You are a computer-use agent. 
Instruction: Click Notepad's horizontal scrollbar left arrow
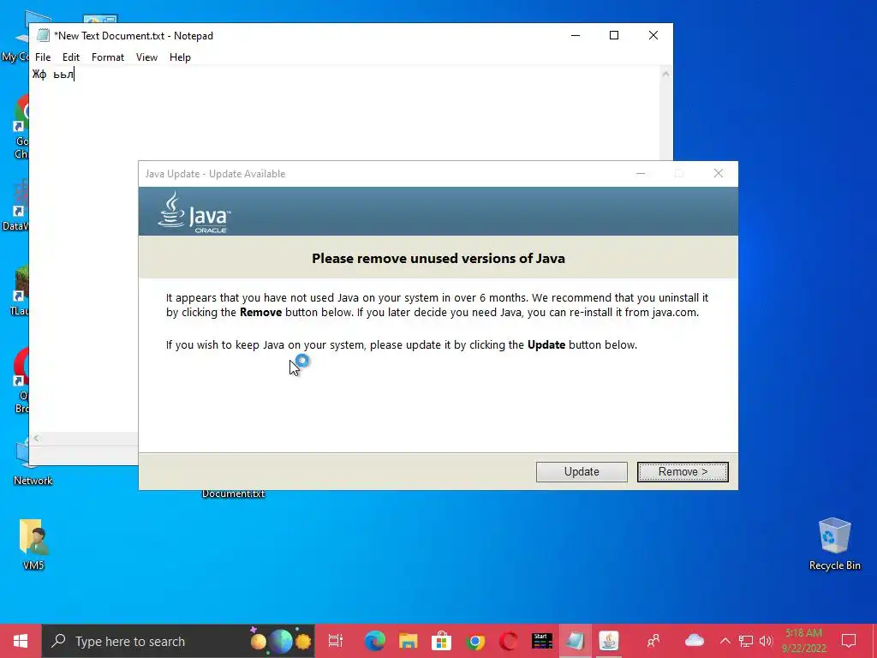pos(36,439)
